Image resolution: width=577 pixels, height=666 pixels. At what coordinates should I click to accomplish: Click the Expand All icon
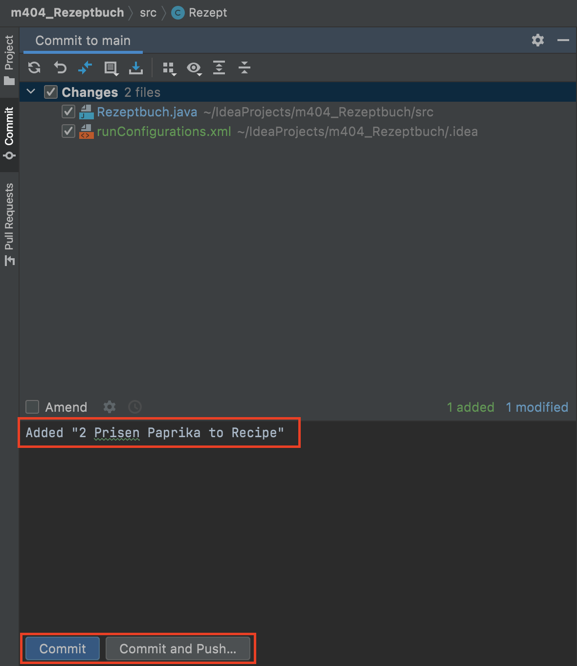click(219, 67)
